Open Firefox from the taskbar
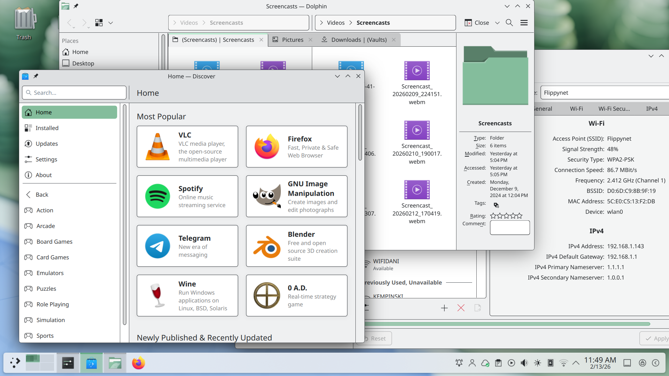Screen dimensions: 669x376 click(x=138, y=363)
